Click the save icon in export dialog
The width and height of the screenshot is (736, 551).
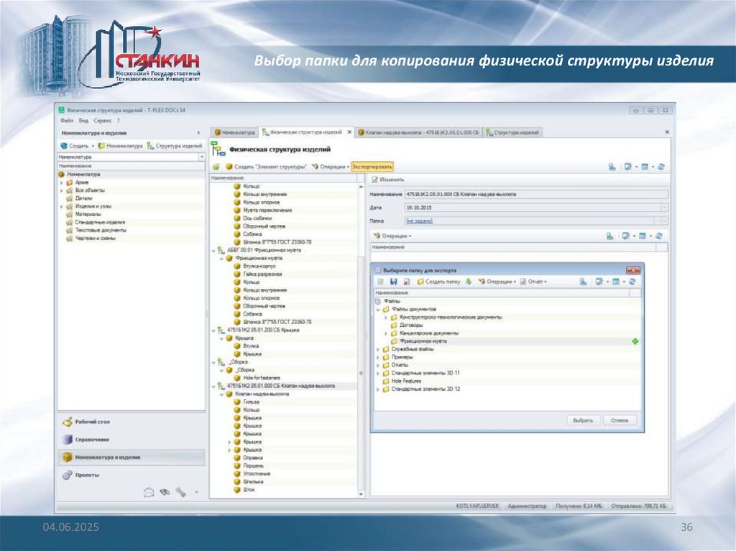point(393,282)
